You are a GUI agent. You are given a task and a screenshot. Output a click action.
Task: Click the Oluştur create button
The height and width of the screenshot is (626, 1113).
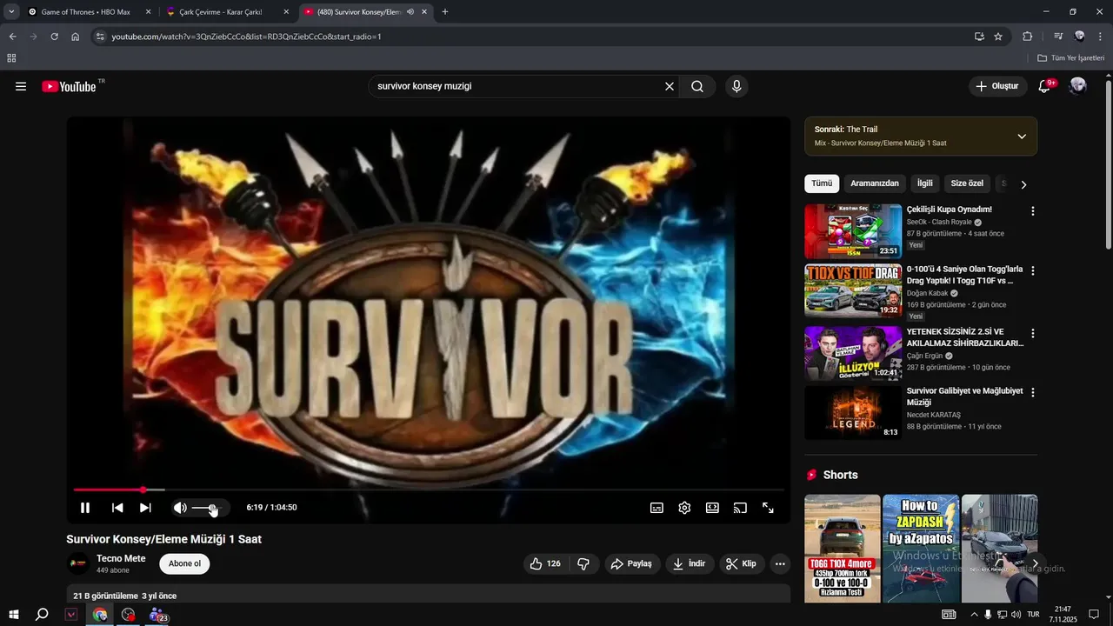click(x=996, y=86)
